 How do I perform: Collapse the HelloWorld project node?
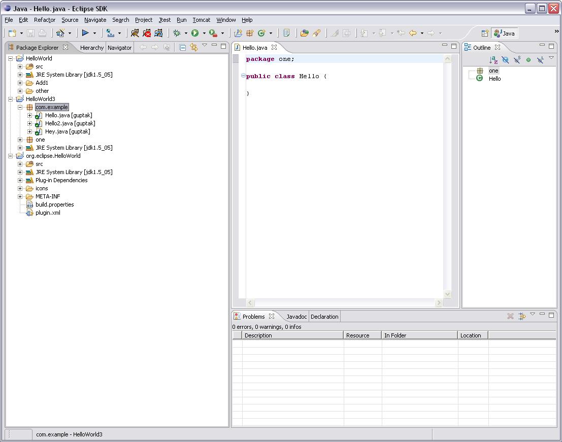point(10,58)
